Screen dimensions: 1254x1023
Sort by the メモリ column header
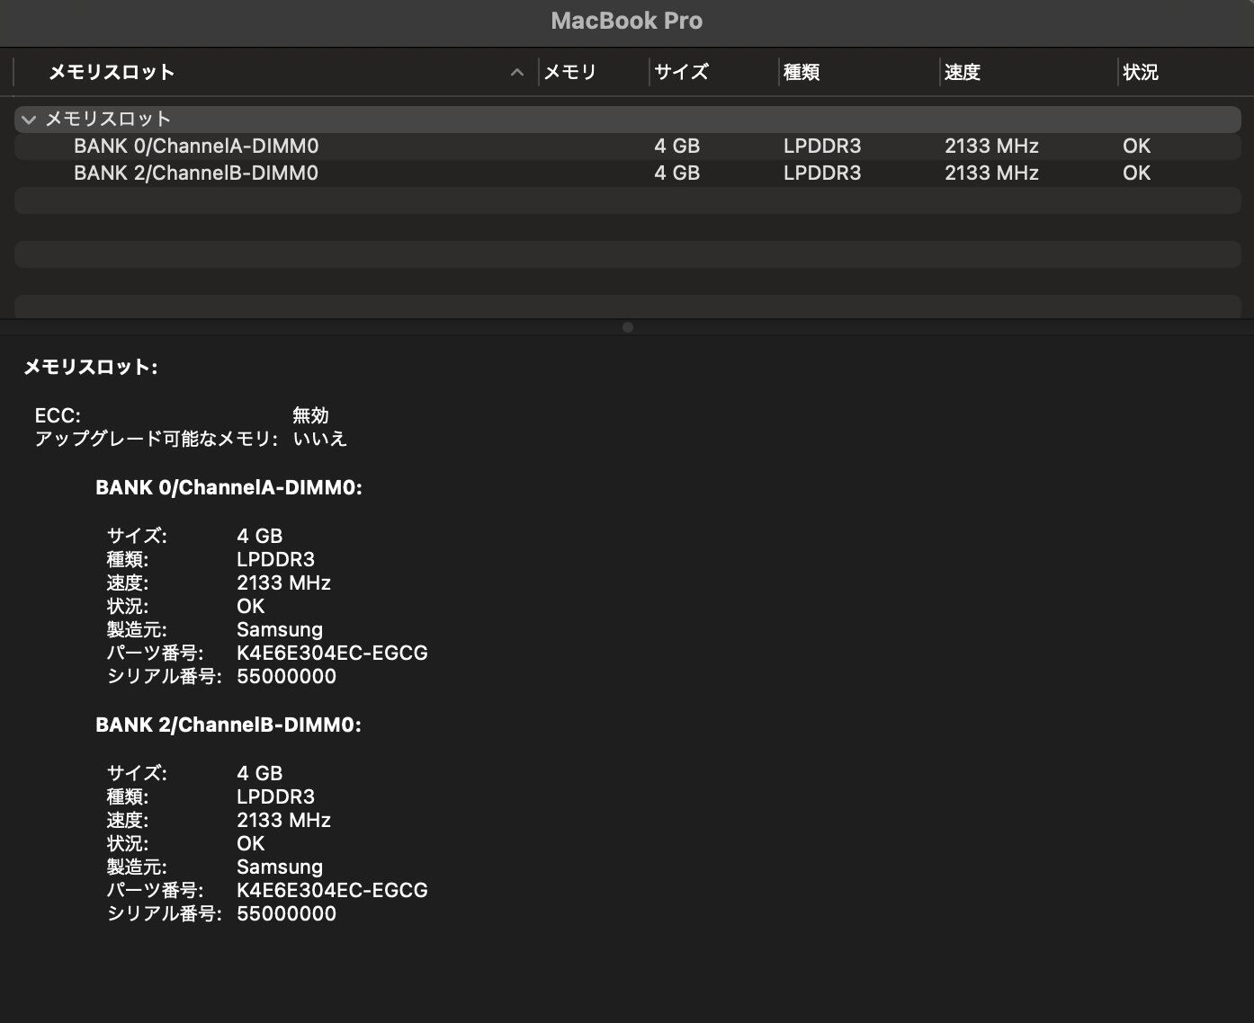(x=570, y=72)
